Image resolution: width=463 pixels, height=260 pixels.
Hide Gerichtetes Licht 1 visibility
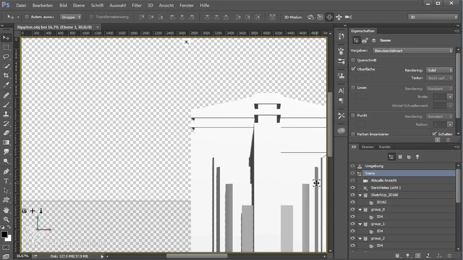[x=353, y=188]
